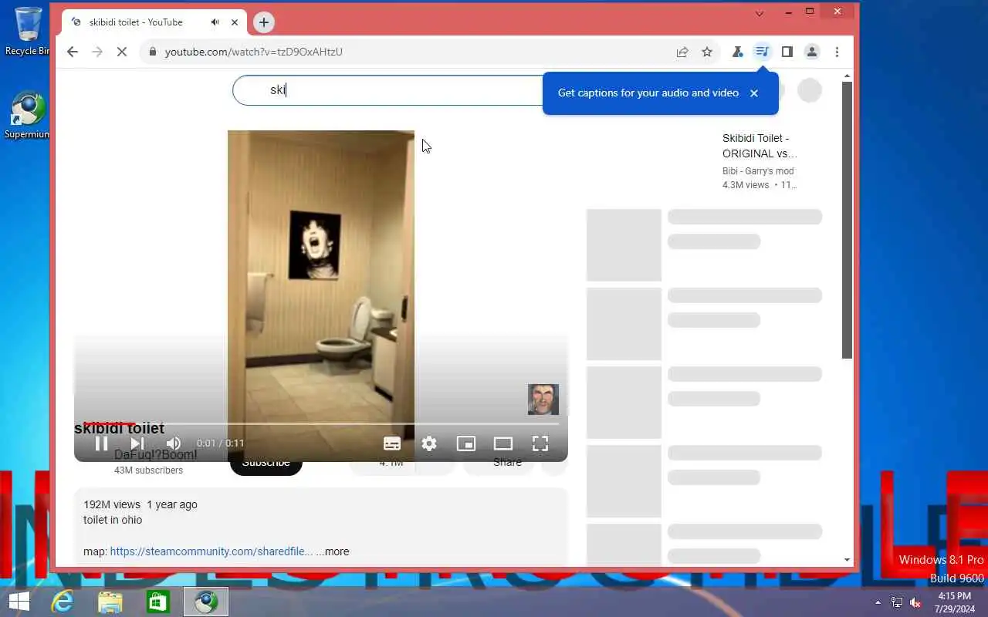Open the Supermium desktop shortcut
Image resolution: width=988 pixels, height=617 pixels.
[x=28, y=116]
